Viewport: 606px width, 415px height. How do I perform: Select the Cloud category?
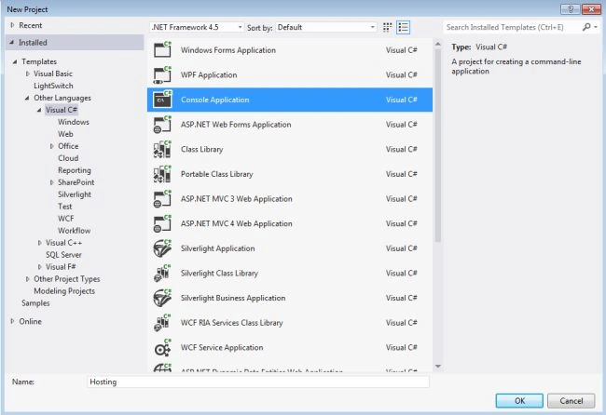pos(68,158)
